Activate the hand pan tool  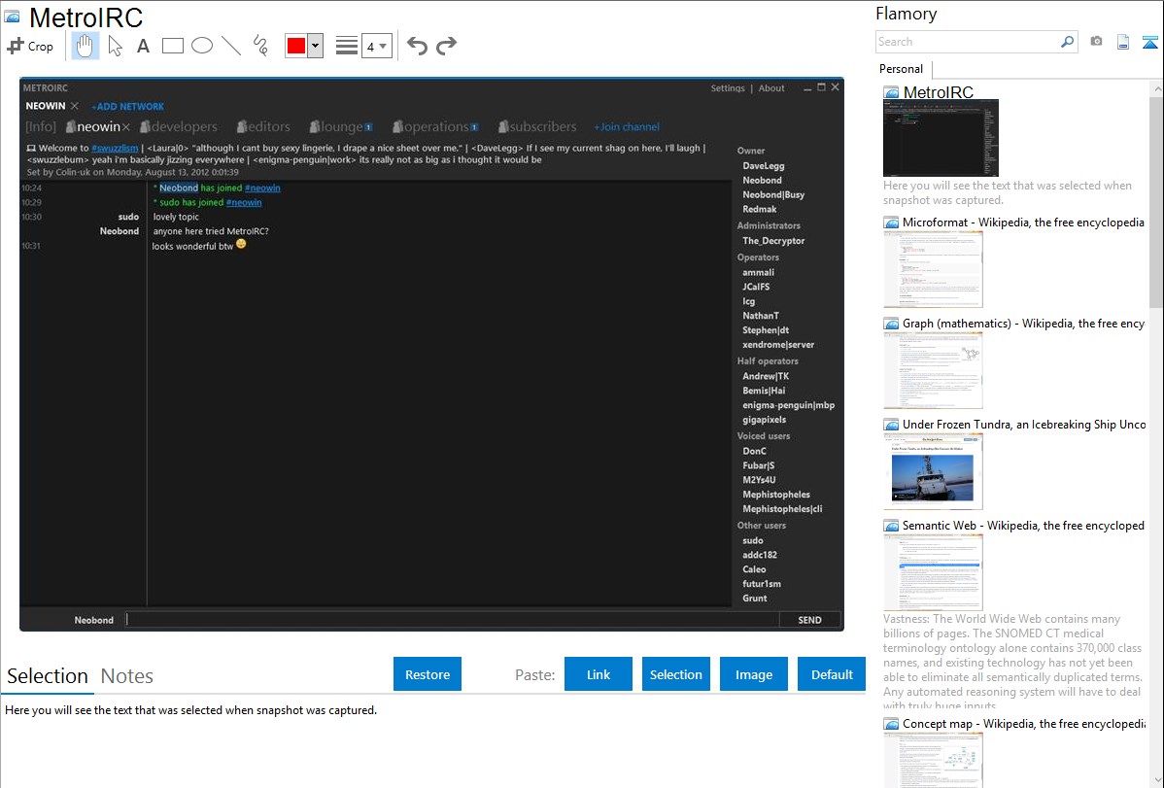pyautogui.click(x=86, y=46)
